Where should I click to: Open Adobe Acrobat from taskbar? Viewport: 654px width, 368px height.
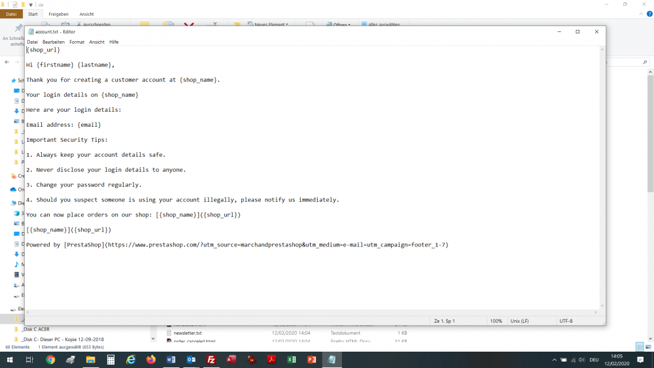point(271,360)
